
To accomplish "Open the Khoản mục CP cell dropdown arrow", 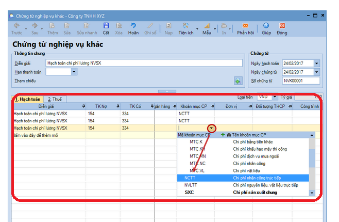I will [x=211, y=128].
